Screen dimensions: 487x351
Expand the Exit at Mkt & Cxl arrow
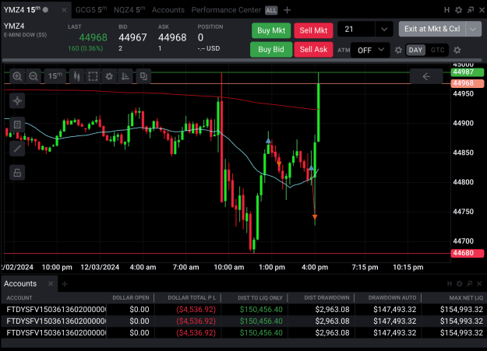click(x=473, y=29)
